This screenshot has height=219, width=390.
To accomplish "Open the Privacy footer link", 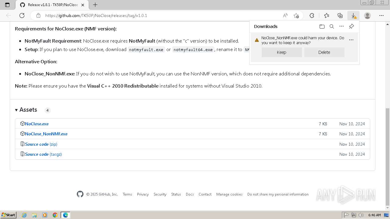I will pyautogui.click(x=143, y=194).
